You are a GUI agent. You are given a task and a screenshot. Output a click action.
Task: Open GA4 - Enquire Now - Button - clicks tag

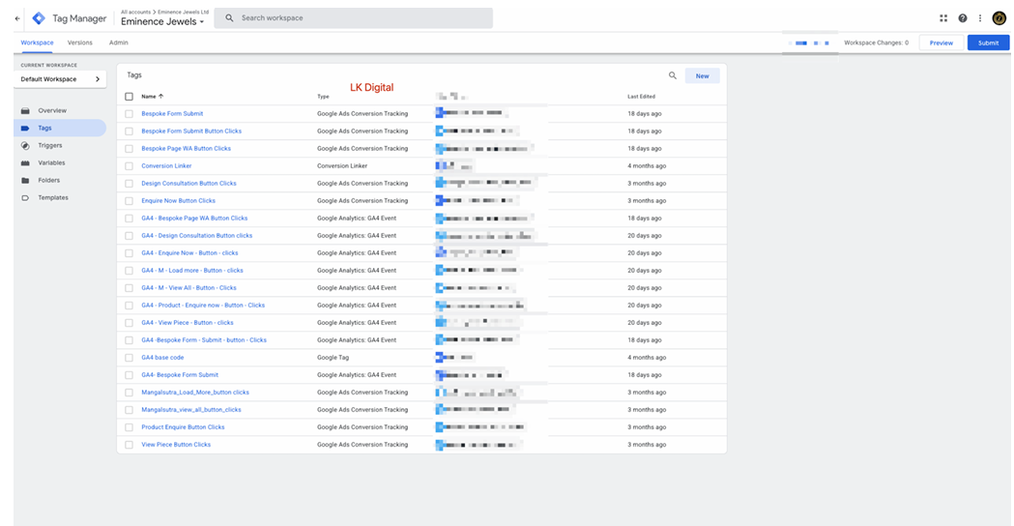tap(189, 253)
